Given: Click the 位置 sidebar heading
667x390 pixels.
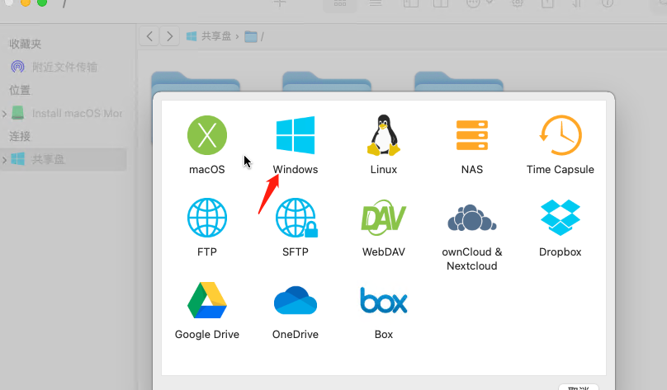Looking at the screenshot, I should pos(20,90).
